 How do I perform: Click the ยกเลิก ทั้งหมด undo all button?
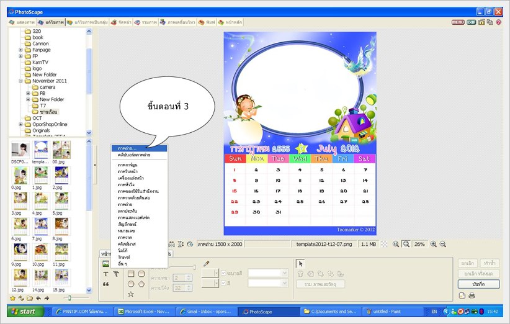click(478, 274)
